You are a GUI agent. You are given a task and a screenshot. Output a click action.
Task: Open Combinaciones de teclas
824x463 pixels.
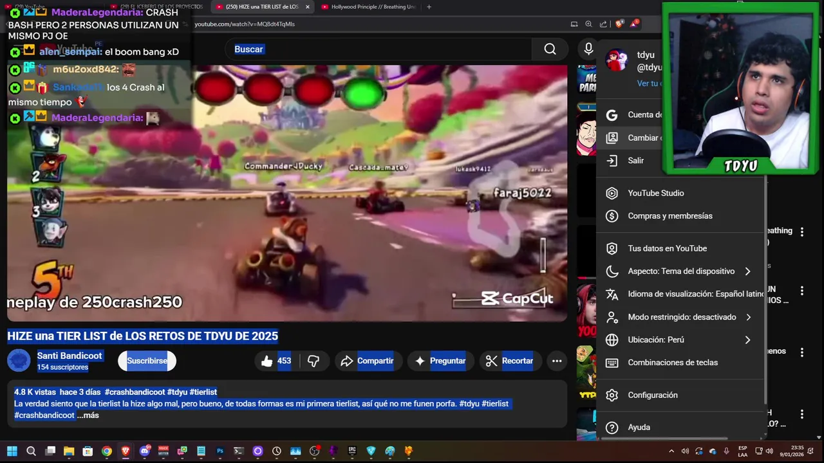(680, 363)
